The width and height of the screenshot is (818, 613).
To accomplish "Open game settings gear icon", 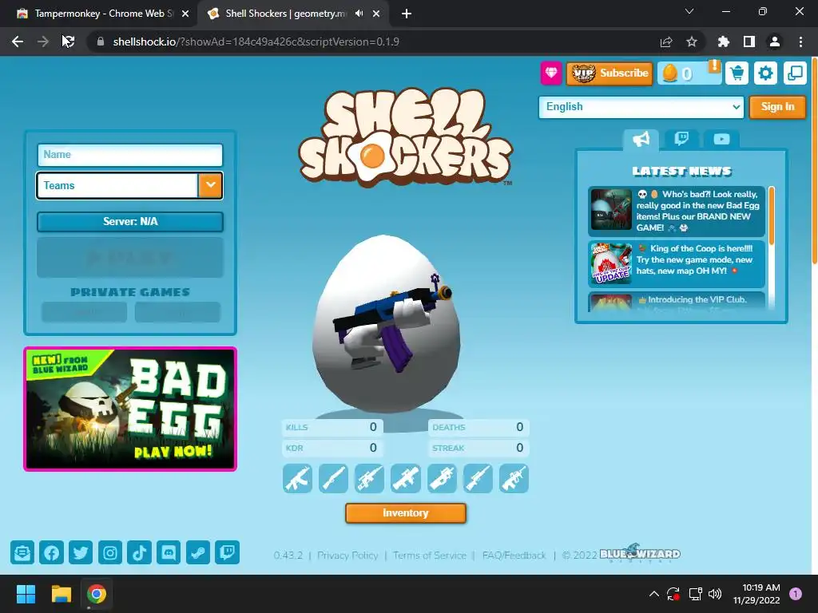I will click(765, 73).
